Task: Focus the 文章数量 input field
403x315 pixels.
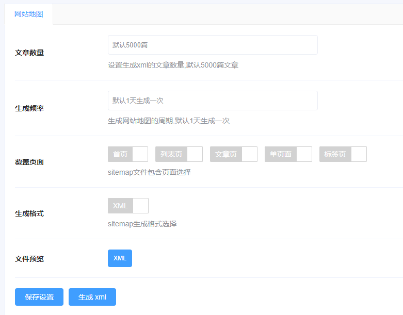Action: [213, 45]
